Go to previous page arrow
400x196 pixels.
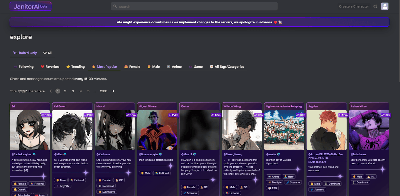[x=51, y=91]
